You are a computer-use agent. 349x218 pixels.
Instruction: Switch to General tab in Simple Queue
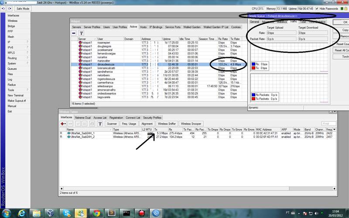(x=254, y=22)
